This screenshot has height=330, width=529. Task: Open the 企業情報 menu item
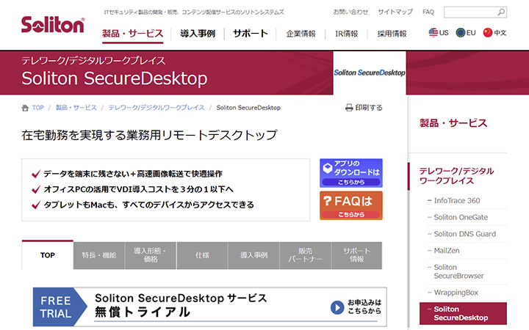(301, 34)
